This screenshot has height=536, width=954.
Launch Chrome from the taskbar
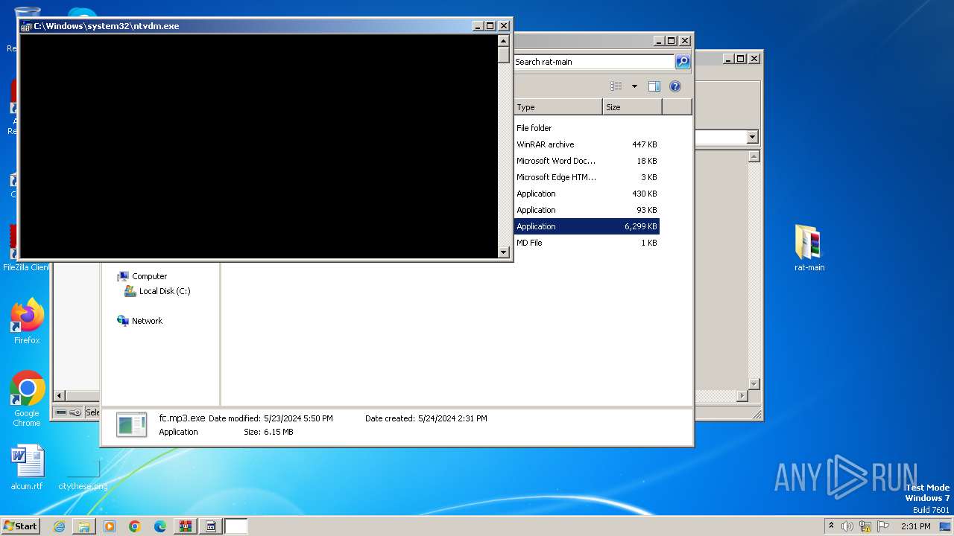[x=135, y=526]
